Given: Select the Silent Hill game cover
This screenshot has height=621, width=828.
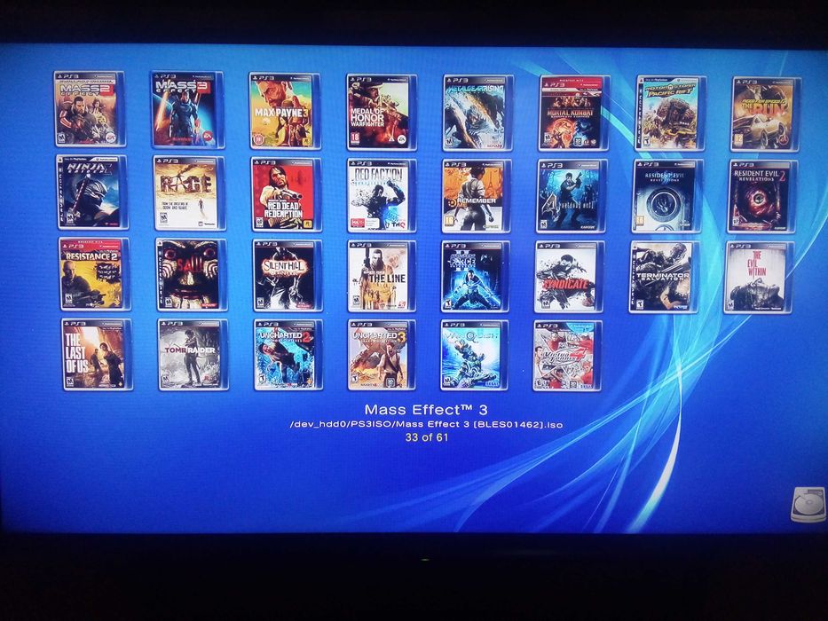Looking at the screenshot, I should (x=287, y=276).
